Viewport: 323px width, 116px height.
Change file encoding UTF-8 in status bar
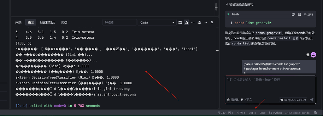(252, 113)
